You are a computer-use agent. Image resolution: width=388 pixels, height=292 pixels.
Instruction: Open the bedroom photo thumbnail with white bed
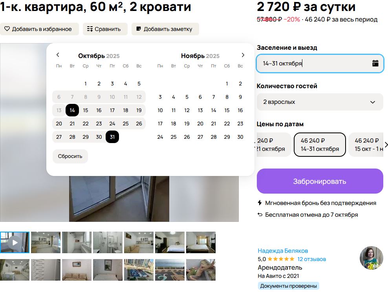[x=170, y=242]
